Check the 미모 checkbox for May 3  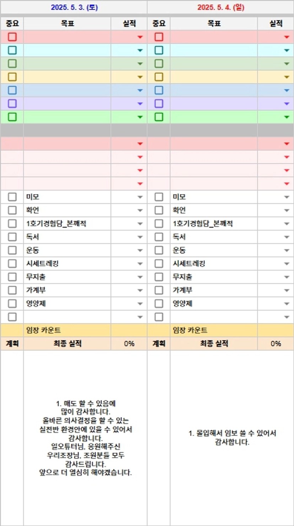pyautogui.click(x=12, y=197)
